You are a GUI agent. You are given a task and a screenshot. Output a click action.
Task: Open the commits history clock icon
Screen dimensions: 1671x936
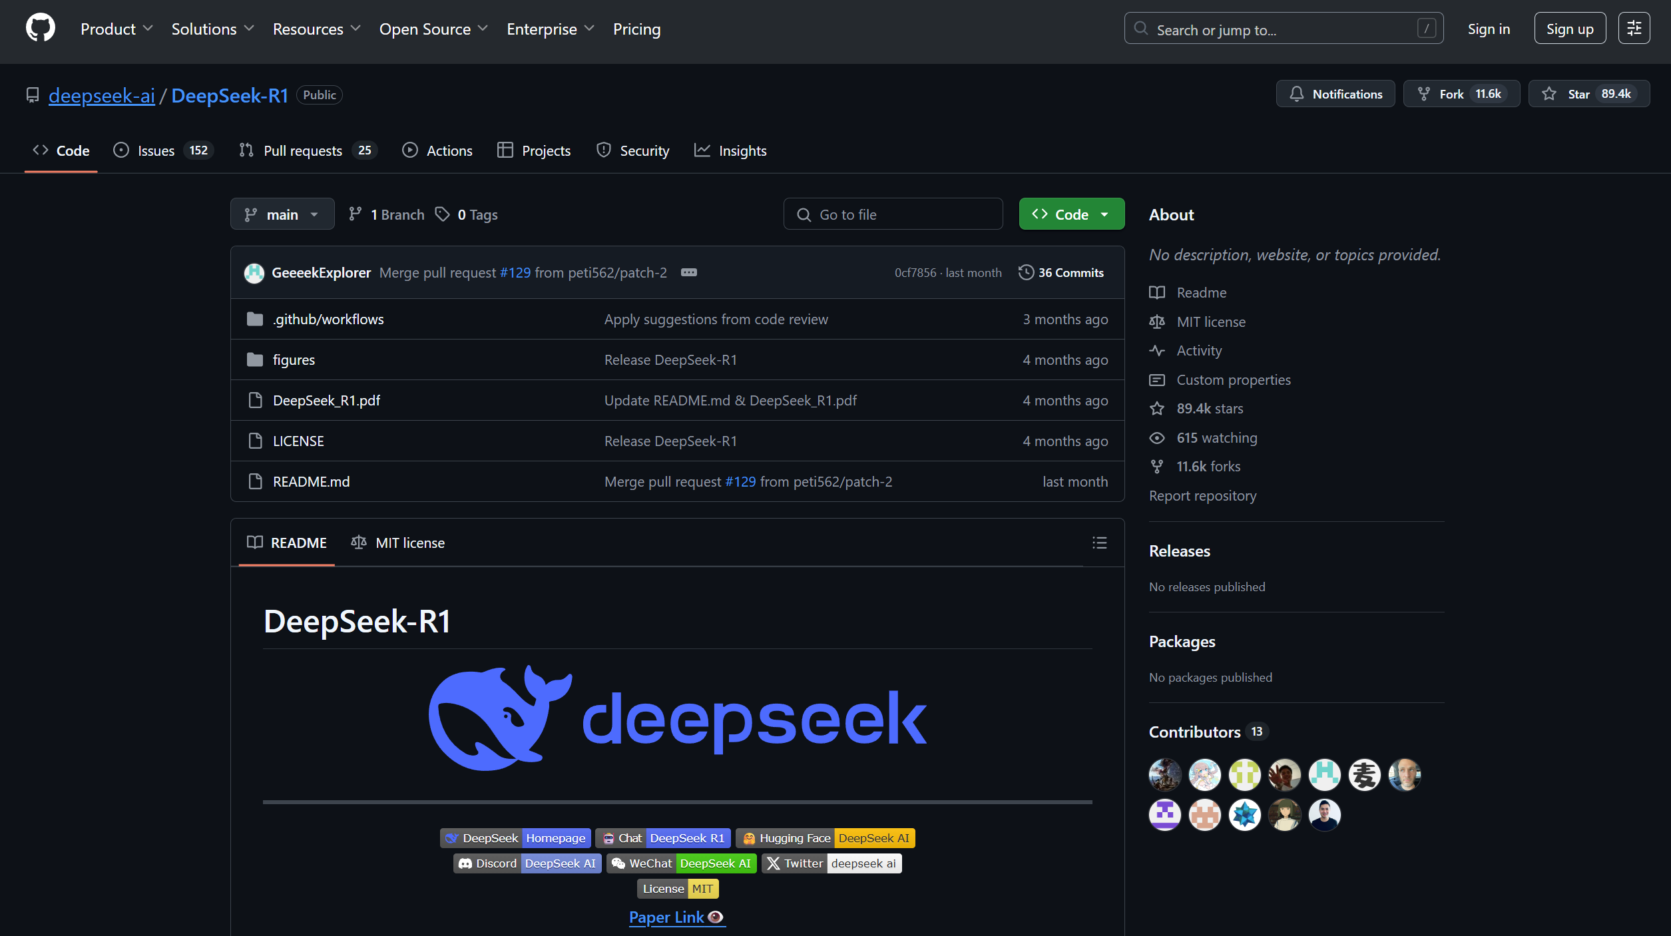point(1026,272)
